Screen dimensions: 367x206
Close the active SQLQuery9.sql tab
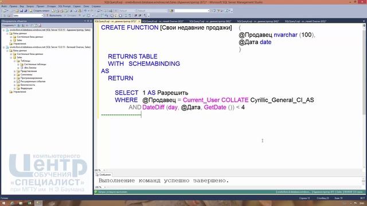[139, 21]
